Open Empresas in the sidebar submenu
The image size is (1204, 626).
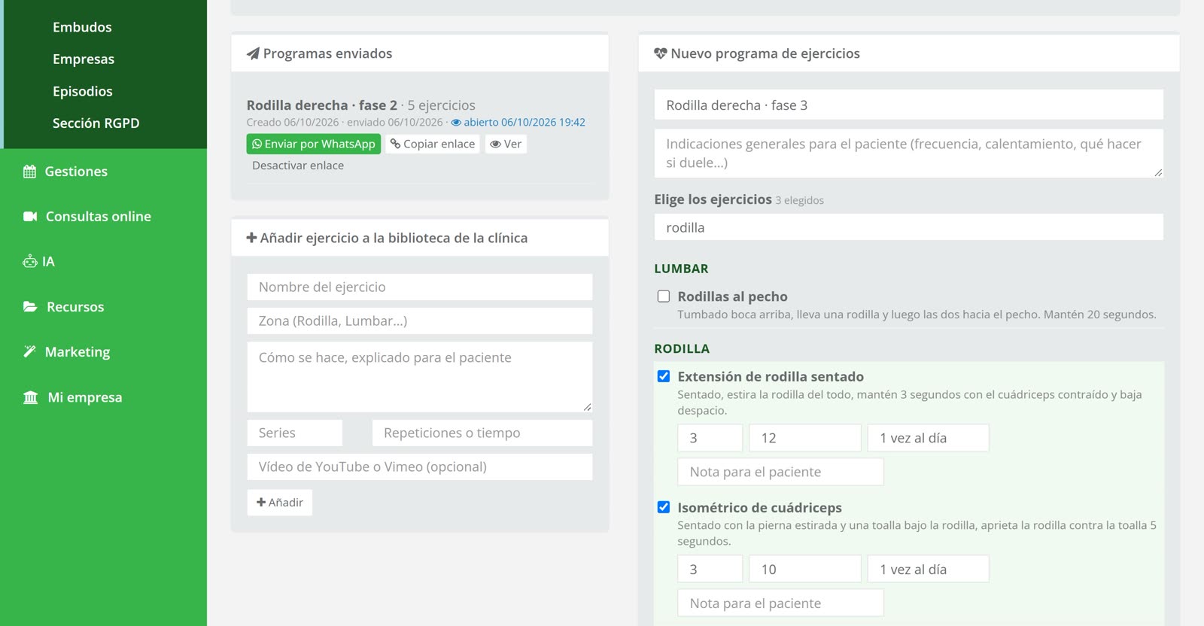click(84, 59)
